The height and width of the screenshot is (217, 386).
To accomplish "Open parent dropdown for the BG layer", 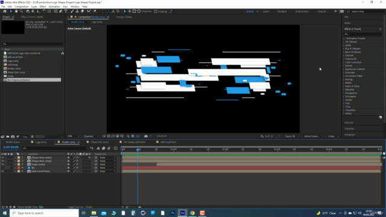I will pyautogui.click(x=107, y=168).
